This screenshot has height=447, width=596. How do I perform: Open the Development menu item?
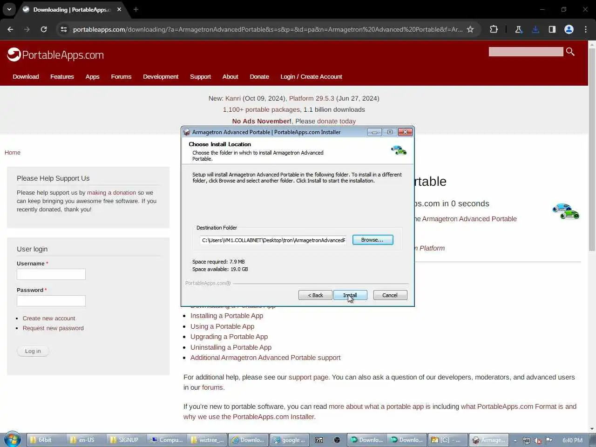pos(161,77)
